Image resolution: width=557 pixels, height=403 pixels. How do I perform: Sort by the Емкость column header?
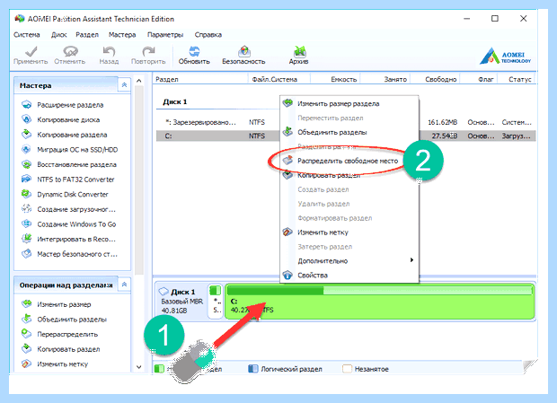click(336, 79)
